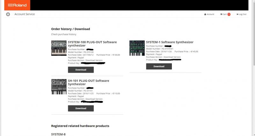Open the SYSTEM-1 synthesizer thumbnail
The height and width of the screenshot is (136, 255).
(137, 48)
